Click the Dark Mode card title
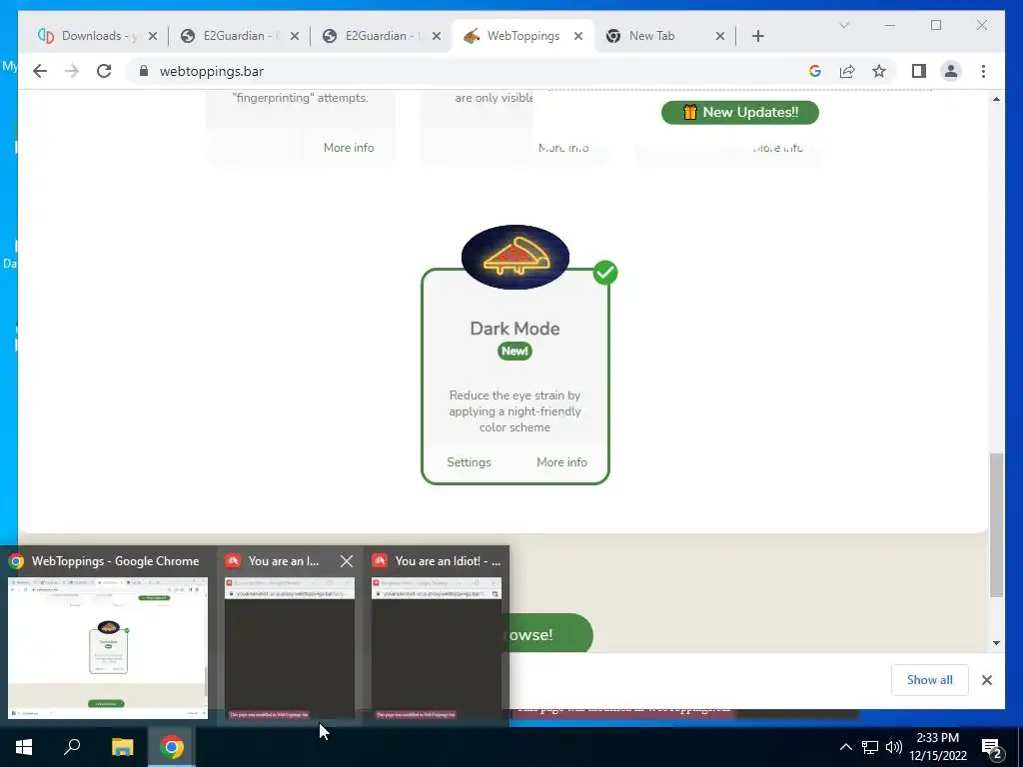1023x767 pixels. click(x=514, y=328)
